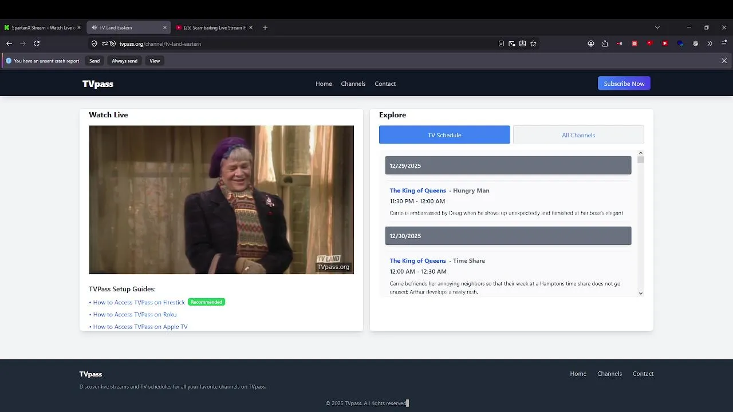Click the red square list extension icon
This screenshot has height=412, width=733.
[635, 43]
